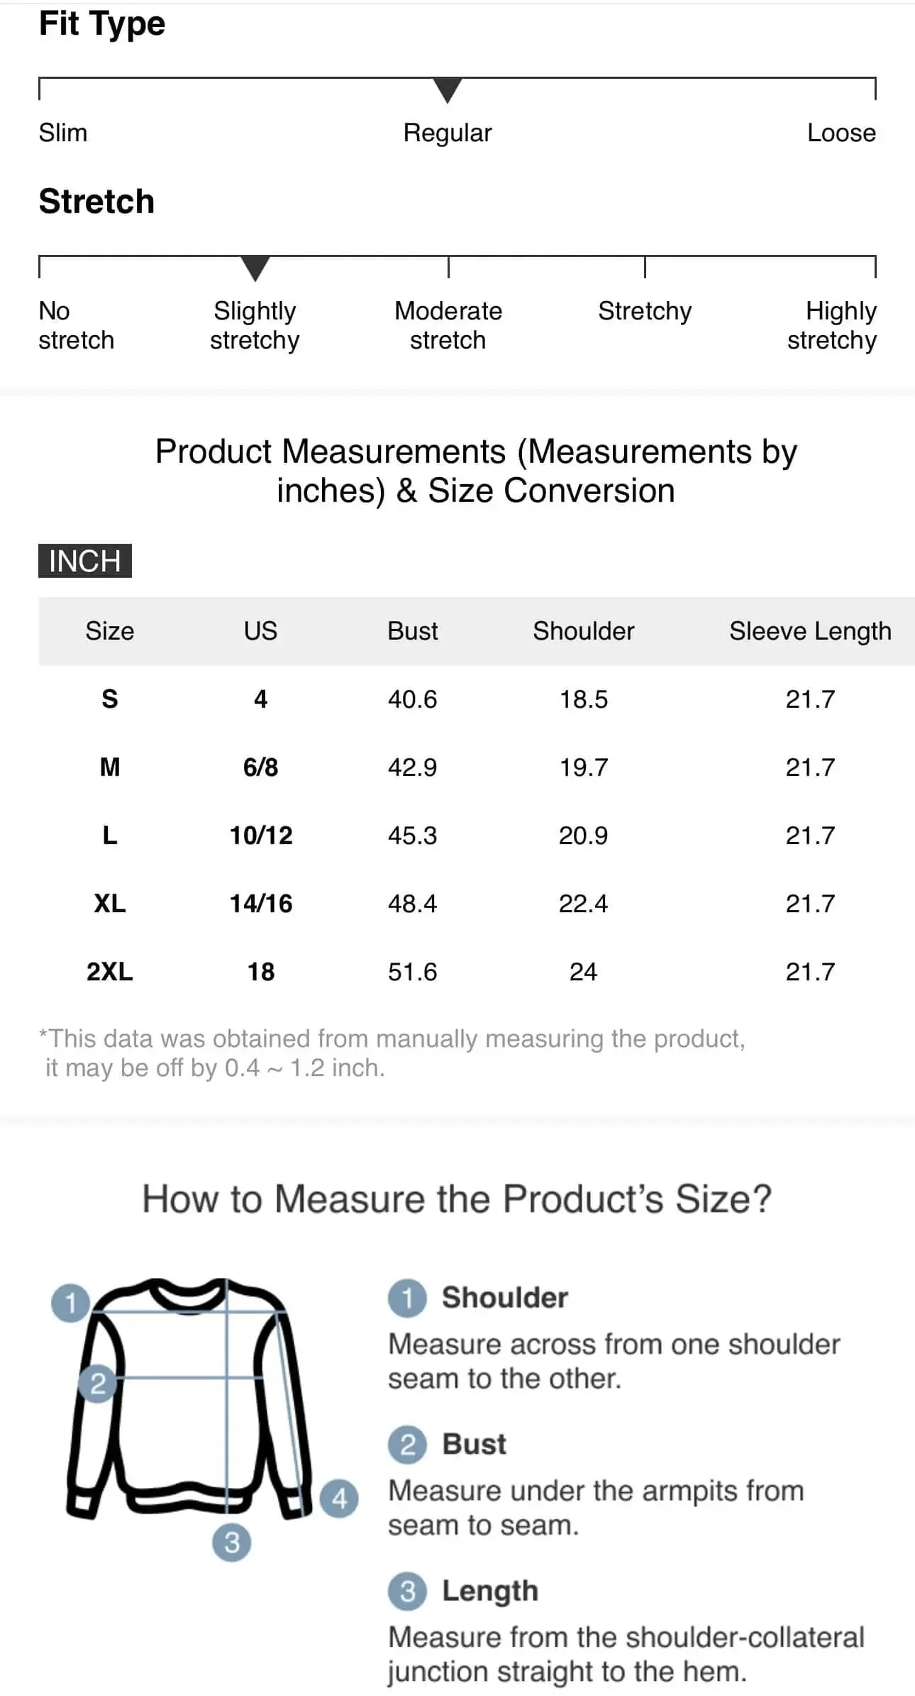Click diagram marker 4 near the sleeve cuff
The height and width of the screenshot is (1696, 915).
339,1498
